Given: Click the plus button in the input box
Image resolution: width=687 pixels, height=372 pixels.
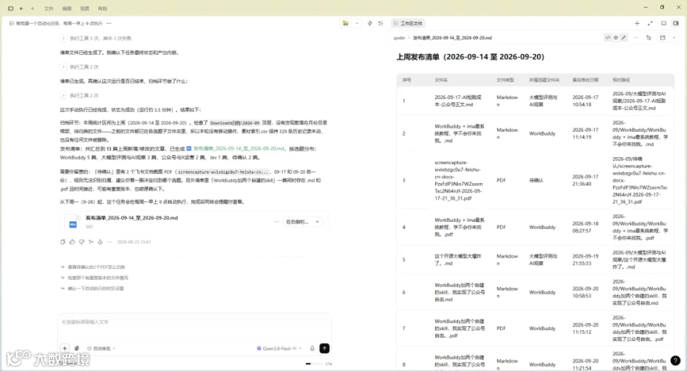Looking at the screenshot, I should [64, 348].
